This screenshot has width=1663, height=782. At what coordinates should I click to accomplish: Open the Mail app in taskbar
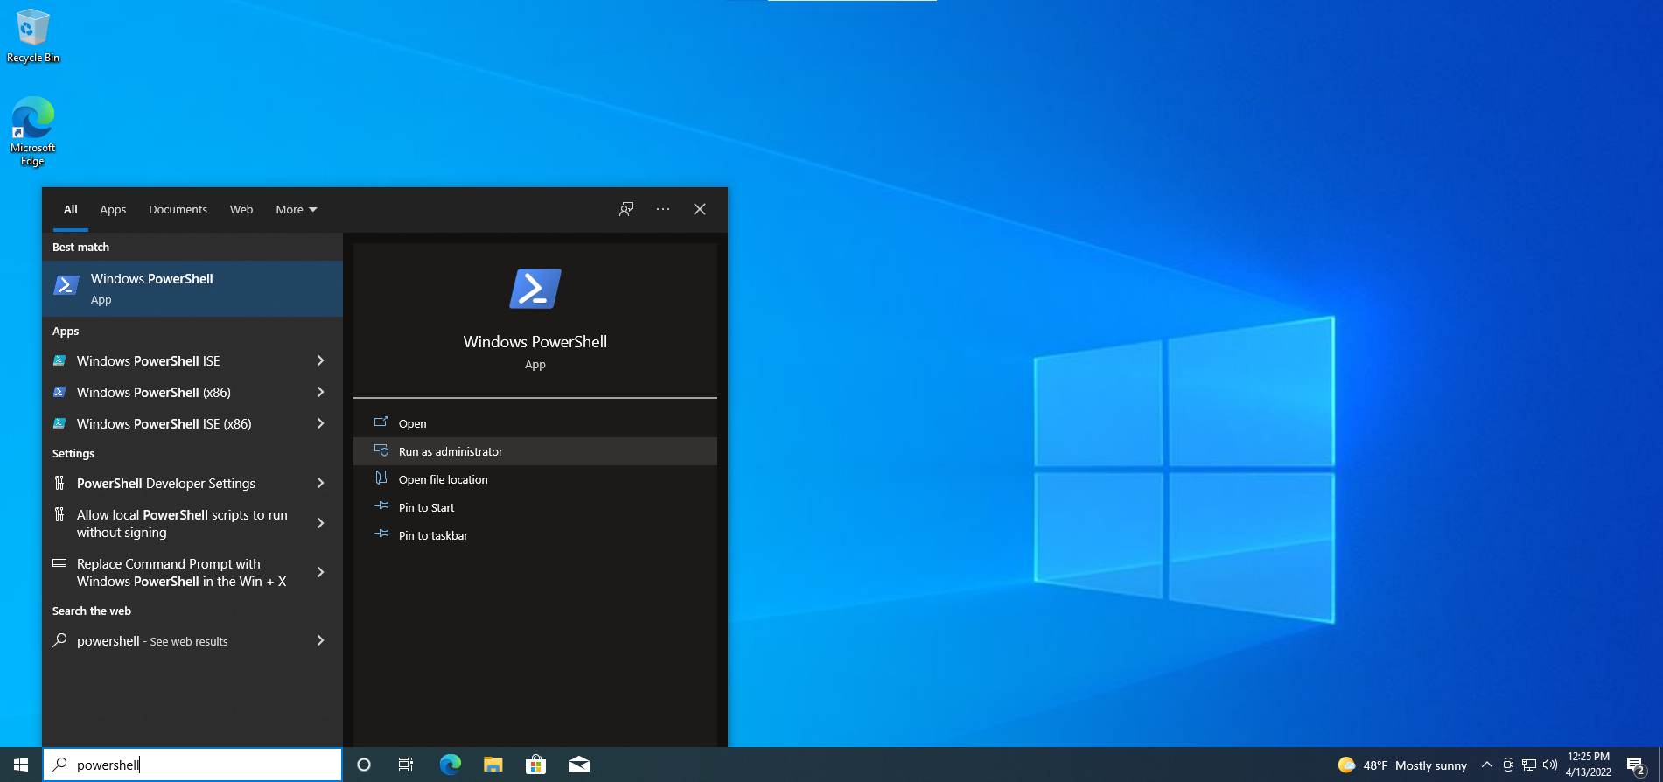point(578,765)
